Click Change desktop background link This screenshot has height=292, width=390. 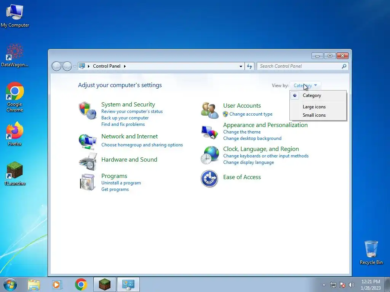[x=252, y=138]
